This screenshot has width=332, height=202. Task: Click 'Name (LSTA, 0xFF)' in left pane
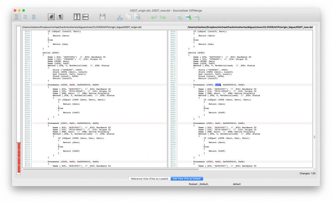[58, 63]
